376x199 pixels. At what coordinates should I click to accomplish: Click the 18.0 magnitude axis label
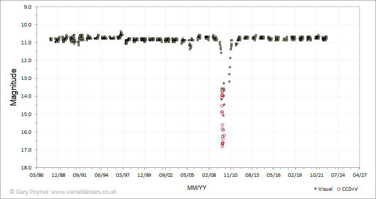click(27, 168)
